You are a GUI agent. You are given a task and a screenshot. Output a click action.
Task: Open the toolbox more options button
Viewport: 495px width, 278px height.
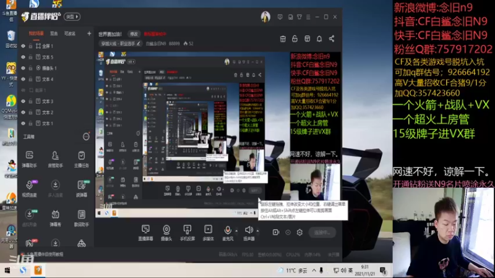[x=86, y=137]
